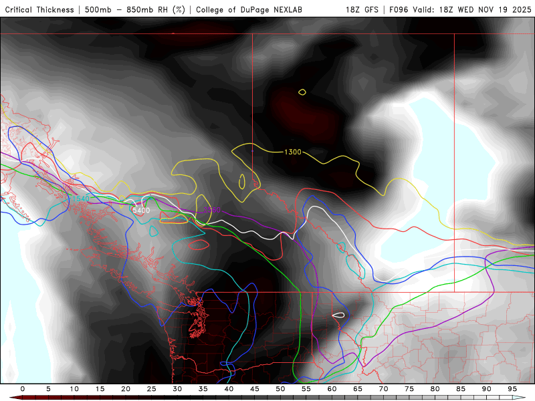Click the 'College of DuPage NEXLAB' text

249,10
